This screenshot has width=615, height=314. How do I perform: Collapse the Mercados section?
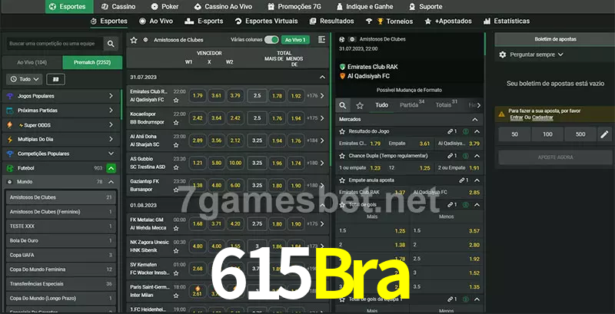coord(475,120)
